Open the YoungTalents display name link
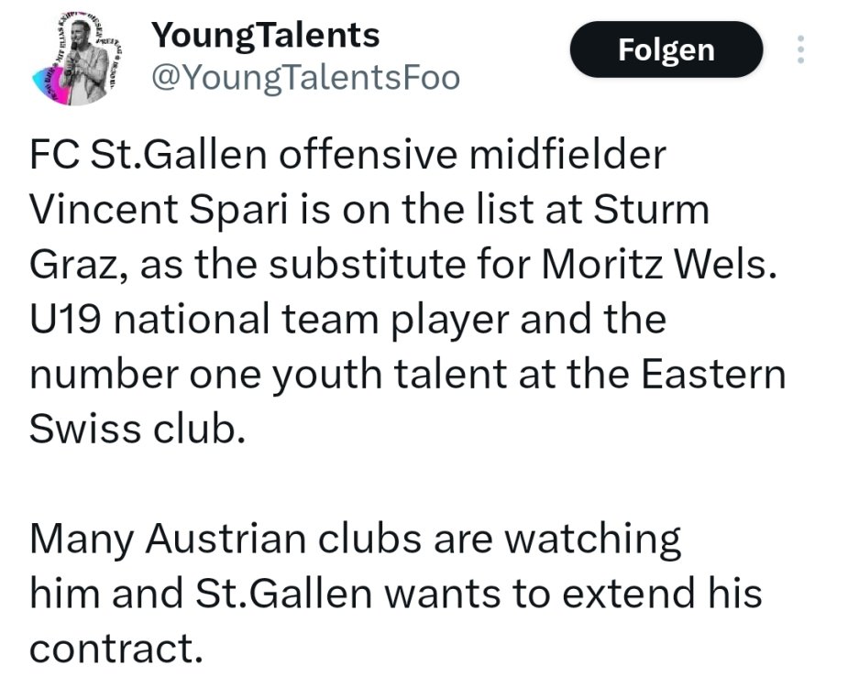 point(265,35)
